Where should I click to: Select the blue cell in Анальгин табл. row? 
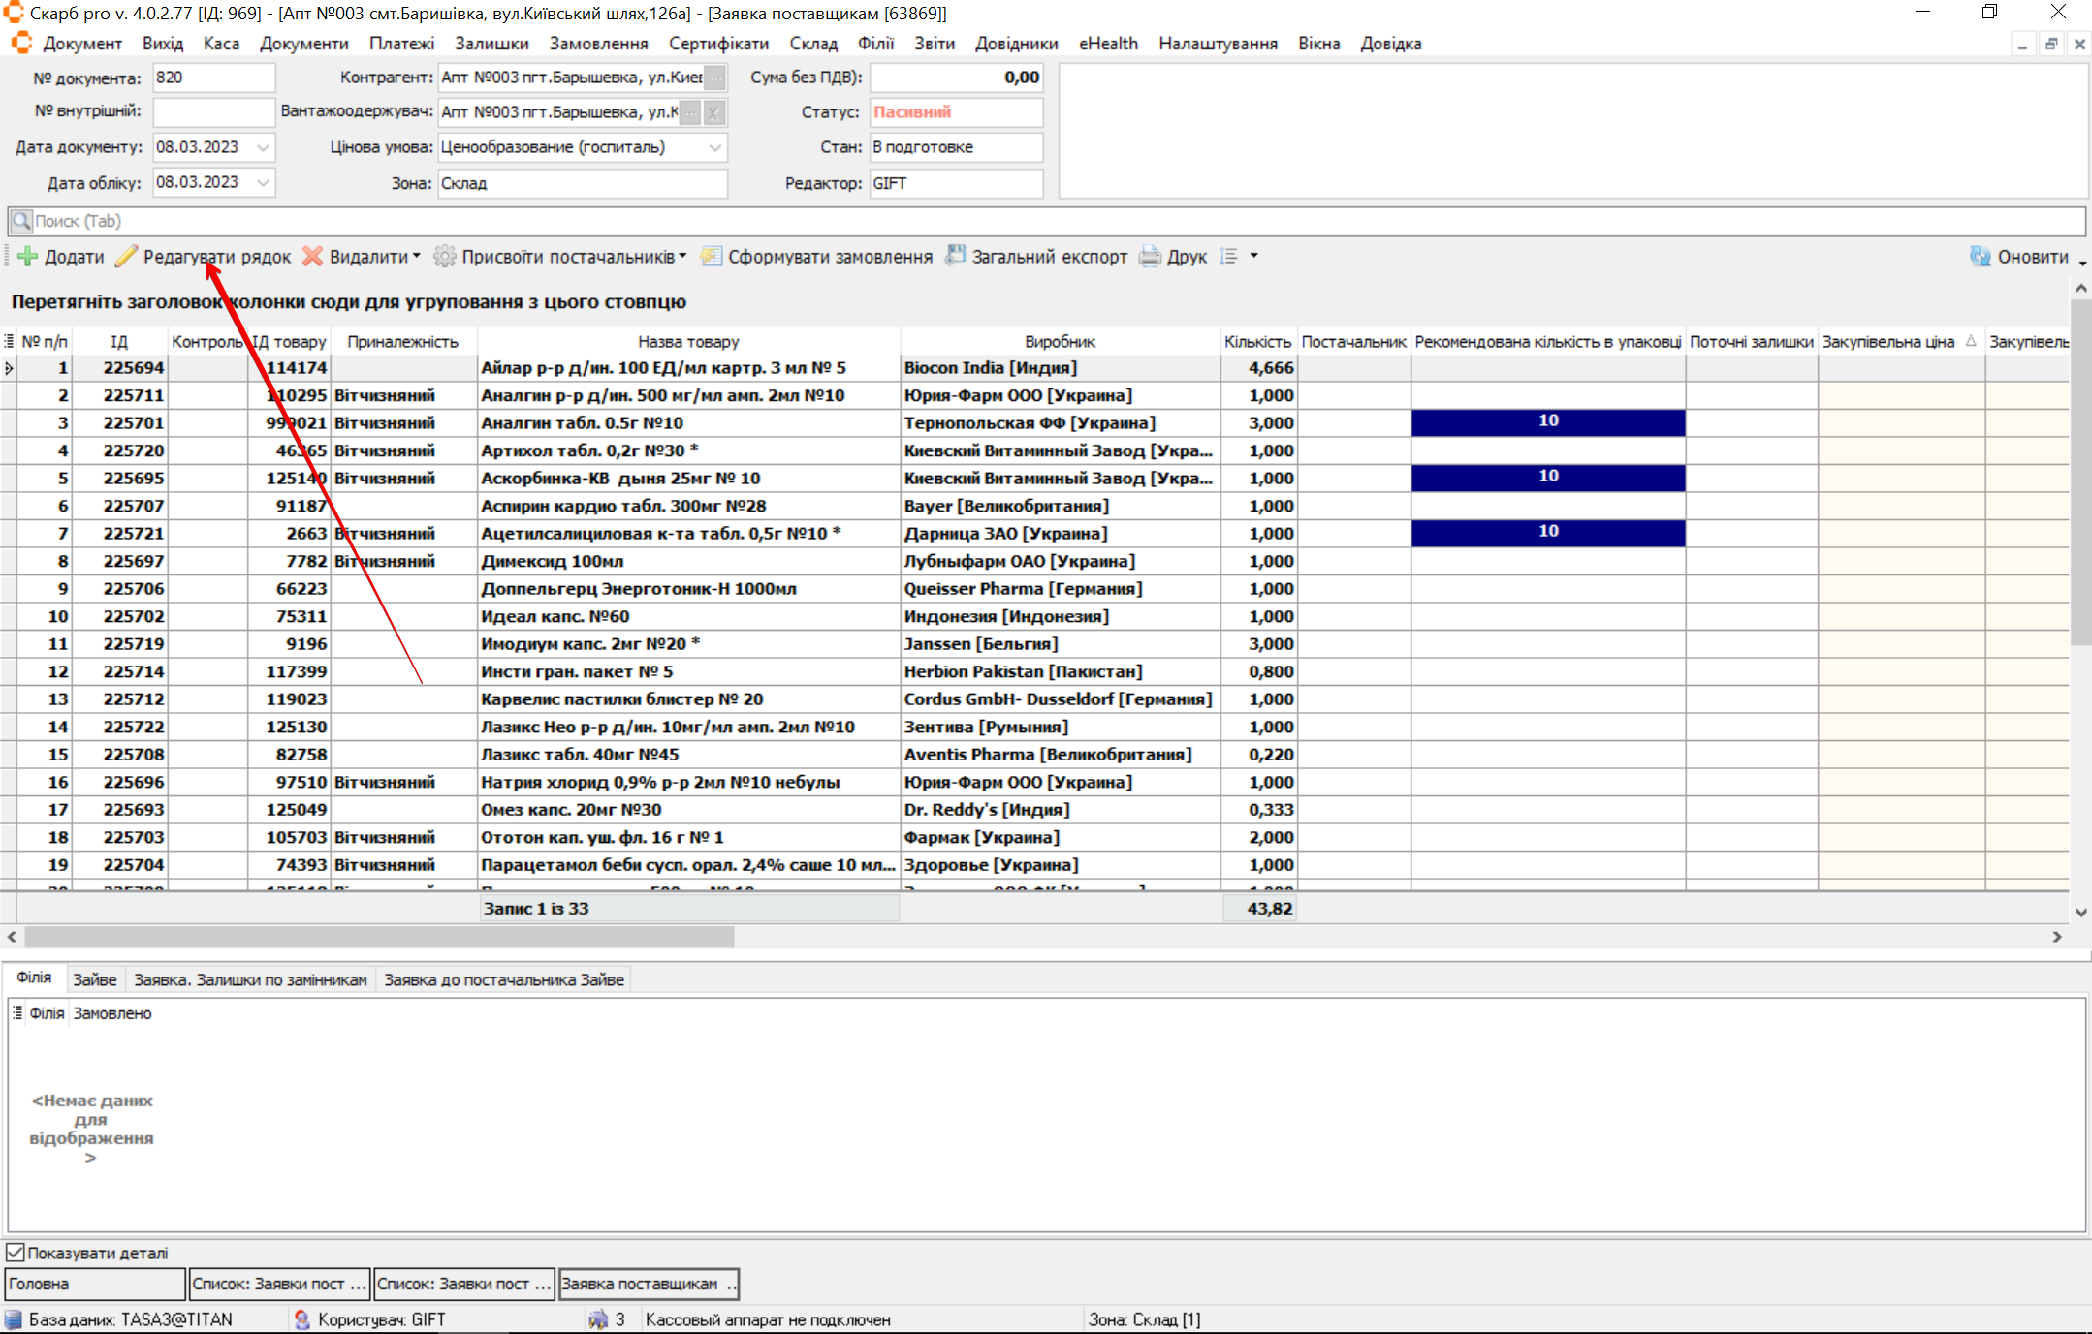(x=1547, y=422)
